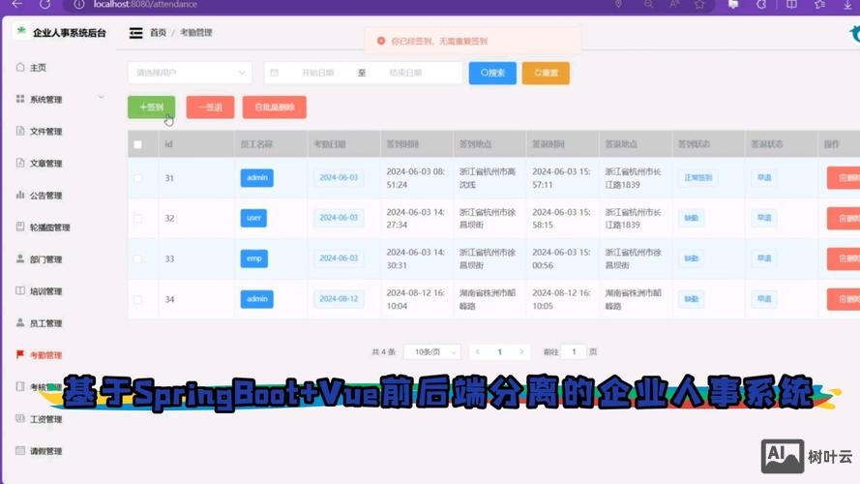Click the green 签到 check-in button
The image size is (860, 484).
click(x=151, y=107)
